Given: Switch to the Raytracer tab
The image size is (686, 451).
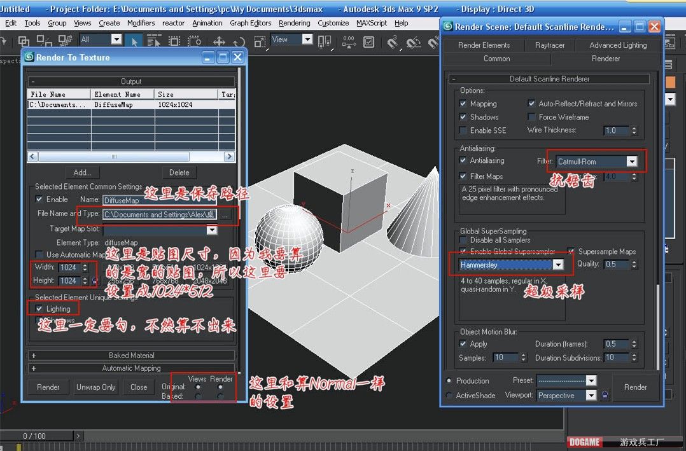Looking at the screenshot, I should pos(550,45).
